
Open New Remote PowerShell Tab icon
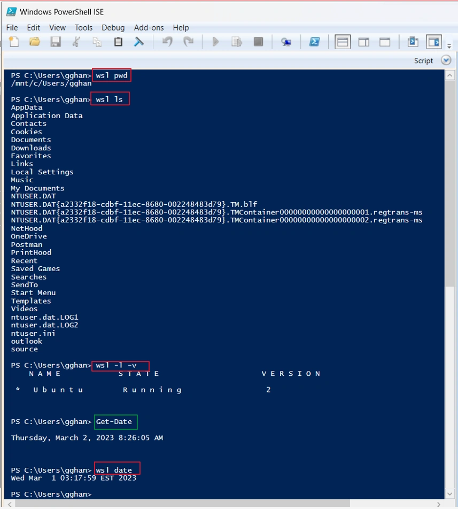[x=286, y=42]
